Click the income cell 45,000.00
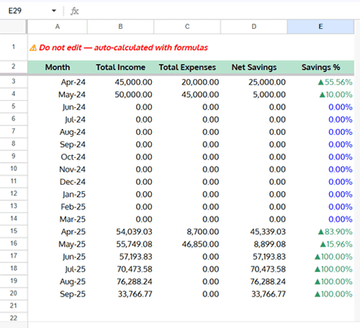Image resolution: width=360 pixels, height=328 pixels. [x=120, y=82]
